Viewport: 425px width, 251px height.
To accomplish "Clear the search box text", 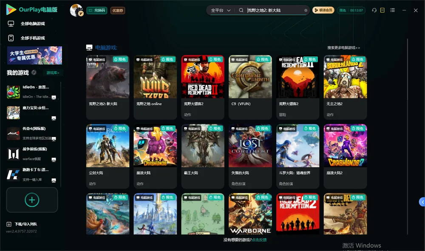I will [306, 11].
